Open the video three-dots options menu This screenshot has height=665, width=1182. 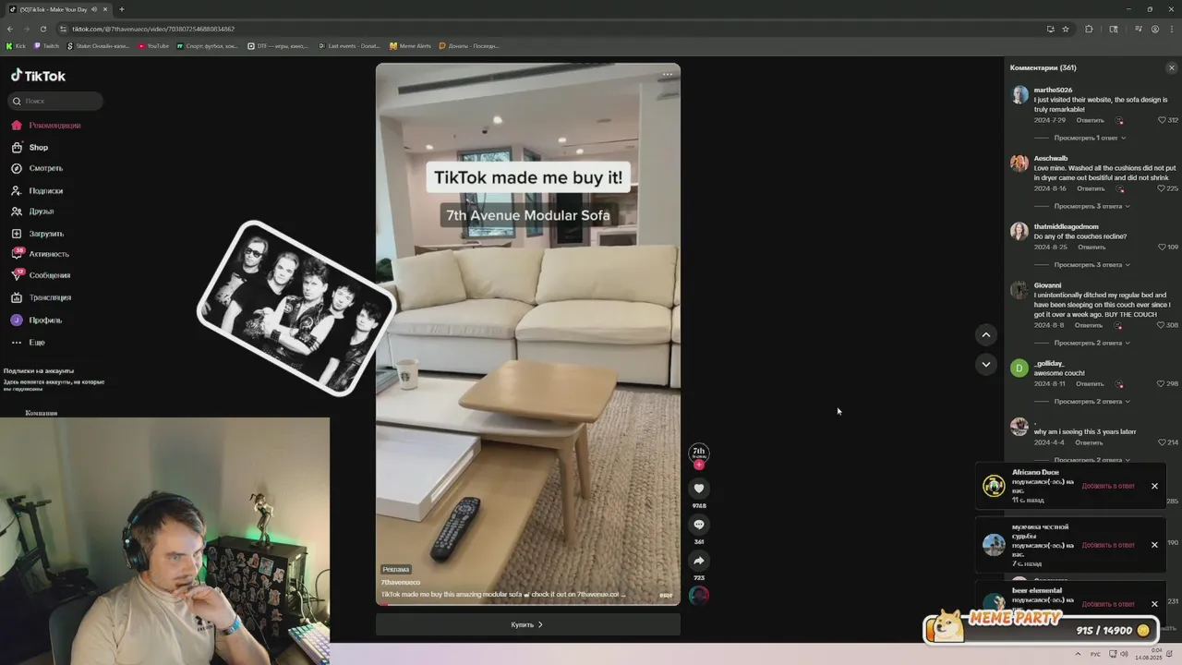coord(668,75)
